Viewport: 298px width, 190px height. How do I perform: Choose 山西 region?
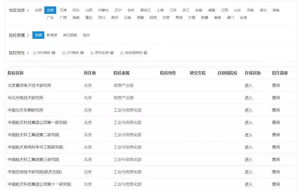(x=89, y=10)
